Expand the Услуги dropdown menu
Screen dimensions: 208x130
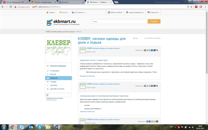coord(64,12)
